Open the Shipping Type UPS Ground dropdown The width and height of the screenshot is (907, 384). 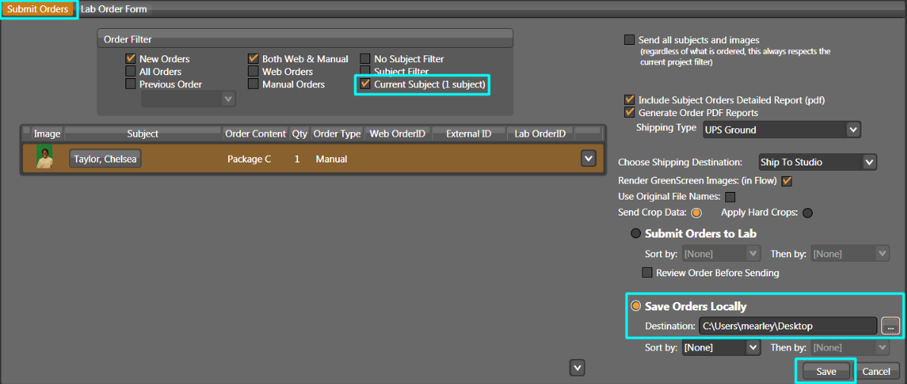[782, 130]
